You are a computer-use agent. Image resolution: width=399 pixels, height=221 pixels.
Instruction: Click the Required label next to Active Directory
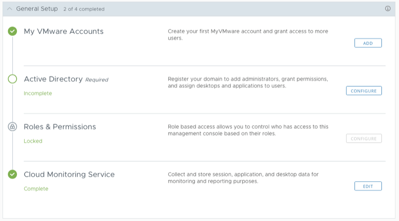pos(96,80)
